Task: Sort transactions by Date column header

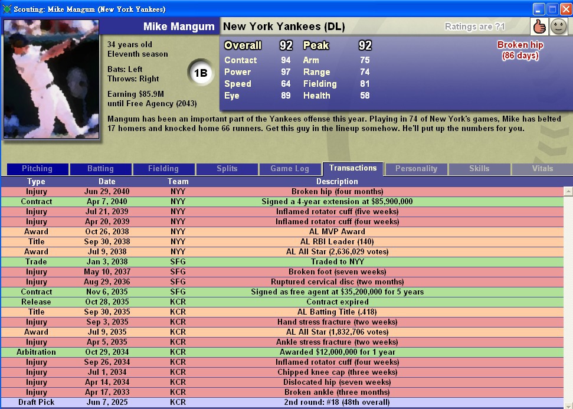Action: click(107, 181)
